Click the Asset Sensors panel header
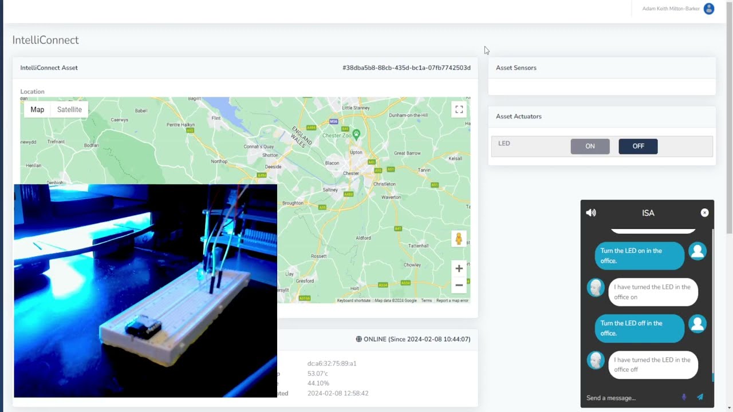 pyautogui.click(x=602, y=68)
